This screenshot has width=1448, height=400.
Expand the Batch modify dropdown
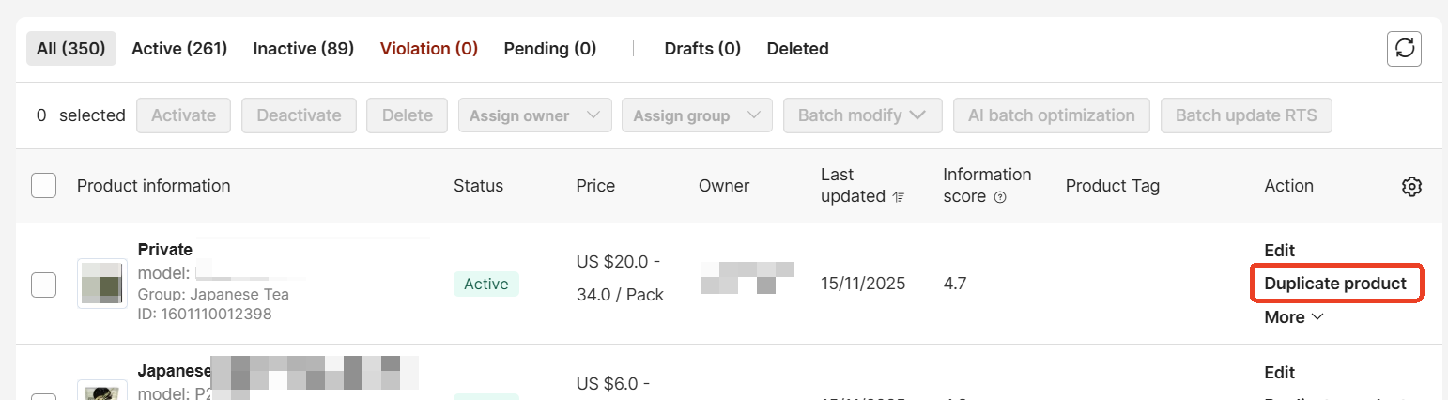point(862,115)
